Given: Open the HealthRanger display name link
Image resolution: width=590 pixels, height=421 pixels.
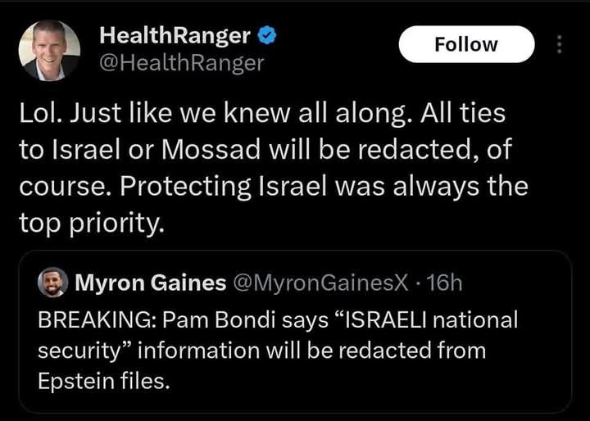Looking at the screenshot, I should click(174, 35).
